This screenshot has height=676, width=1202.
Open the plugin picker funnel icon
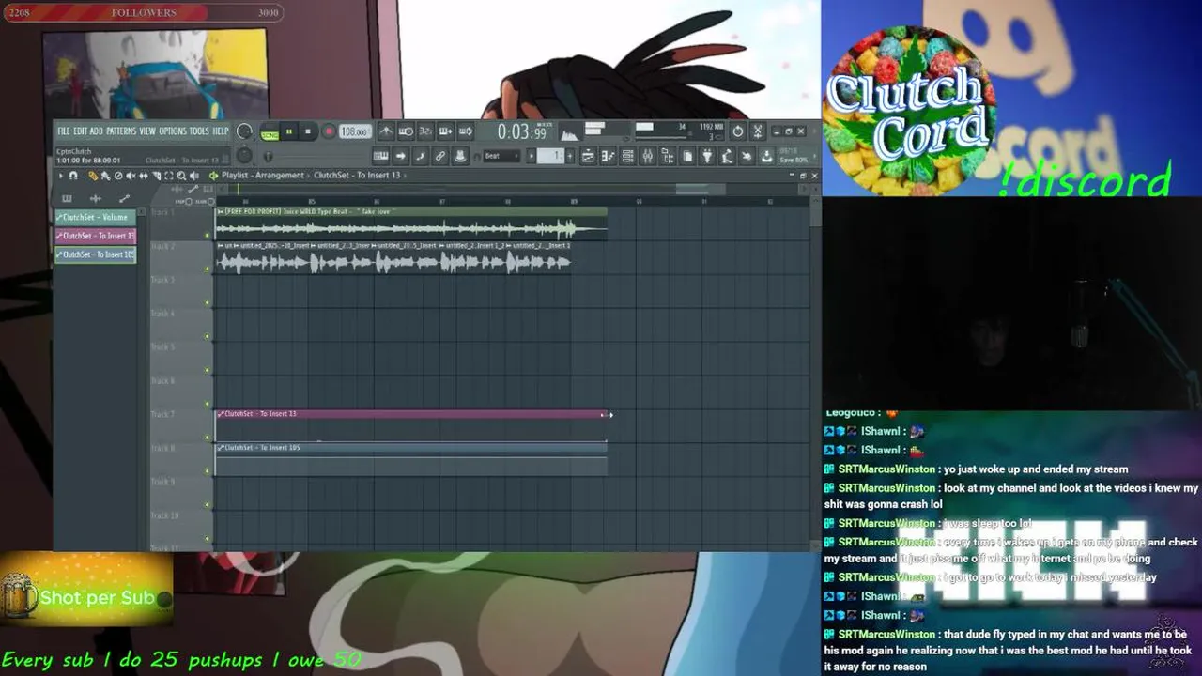(x=707, y=156)
